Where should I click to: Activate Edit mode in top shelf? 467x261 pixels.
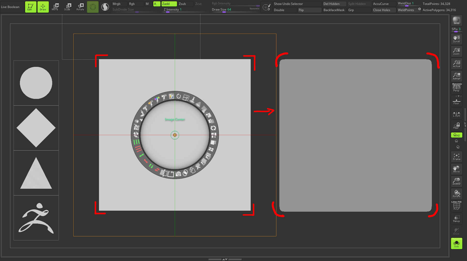pyautogui.click(x=30, y=7)
